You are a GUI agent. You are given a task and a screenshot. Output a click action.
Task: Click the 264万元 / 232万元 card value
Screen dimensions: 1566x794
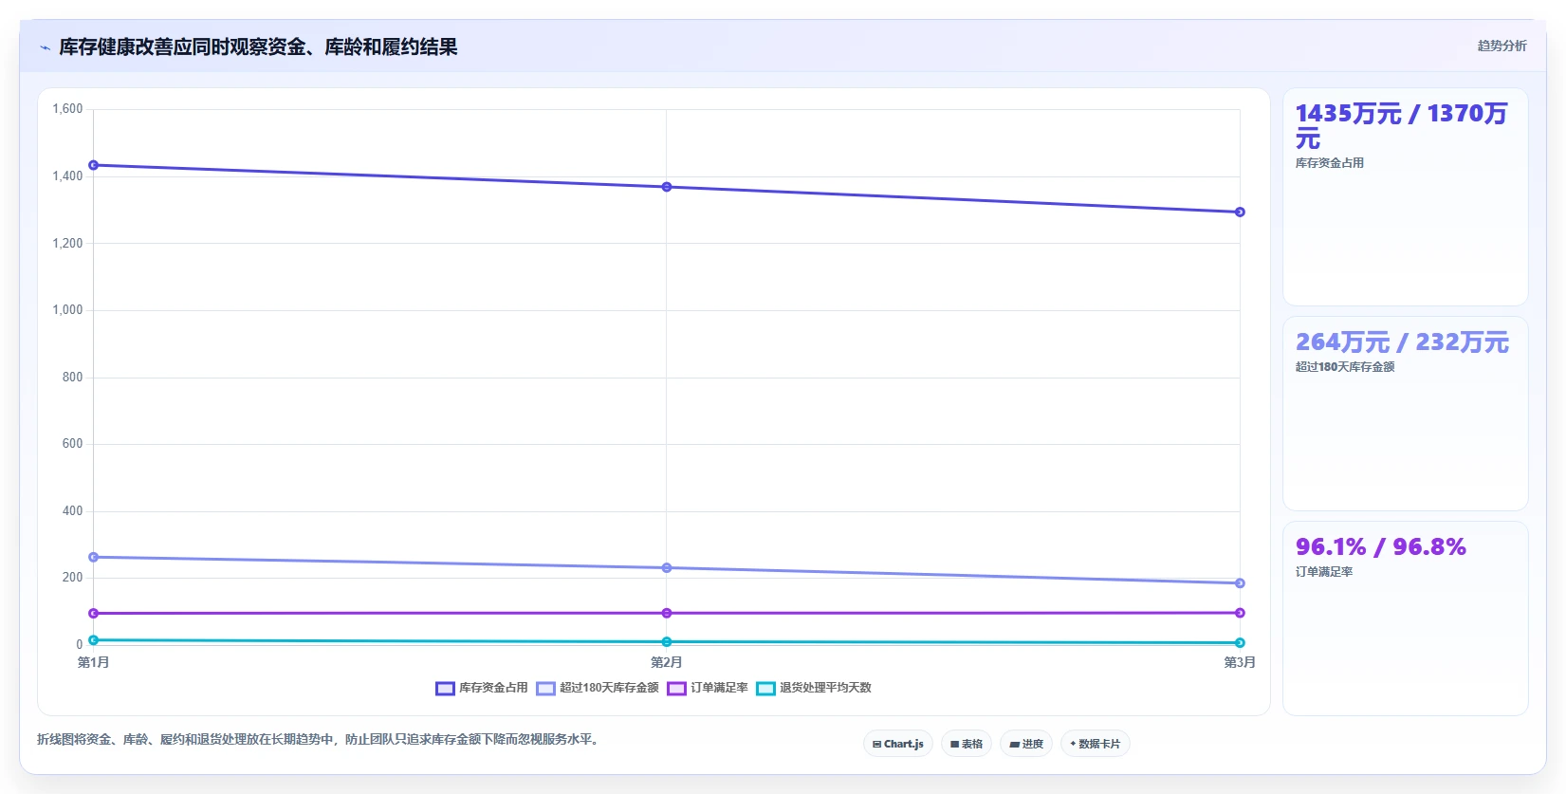(x=1402, y=342)
